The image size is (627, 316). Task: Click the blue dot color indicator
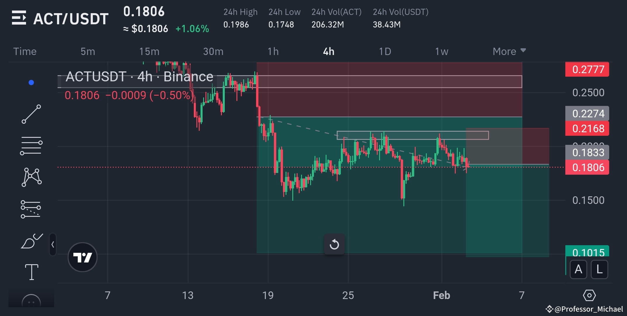31,82
